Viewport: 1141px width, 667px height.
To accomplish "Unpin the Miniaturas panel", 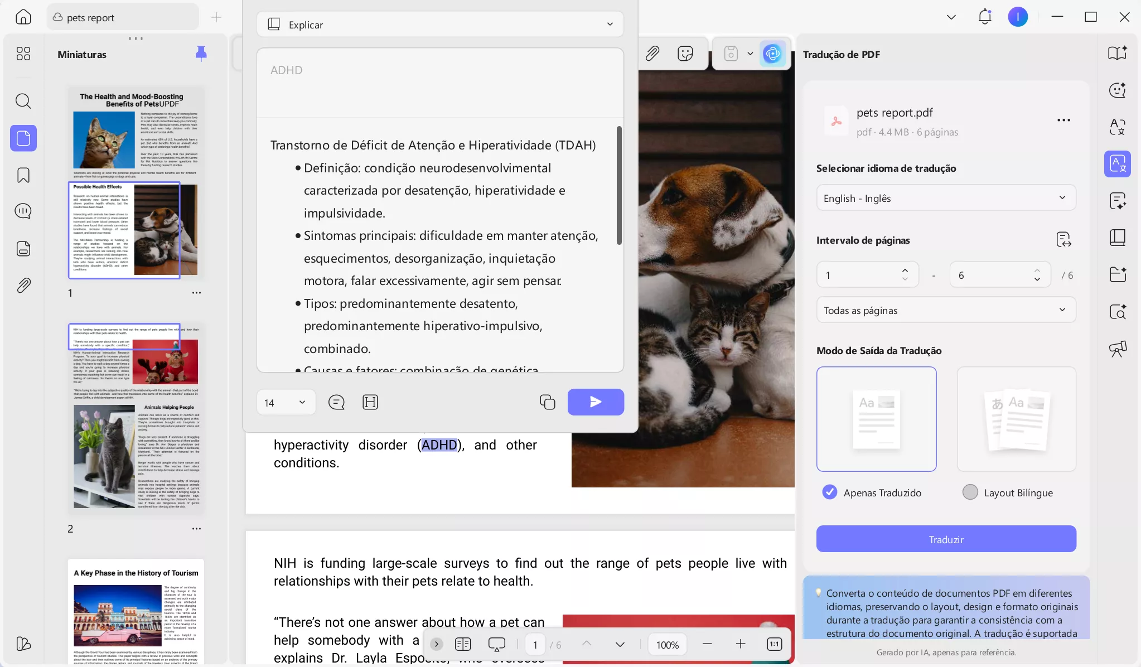I will click(x=200, y=52).
